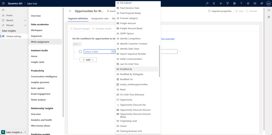Click the field list scrollbar

pyautogui.click(x=160, y=61)
